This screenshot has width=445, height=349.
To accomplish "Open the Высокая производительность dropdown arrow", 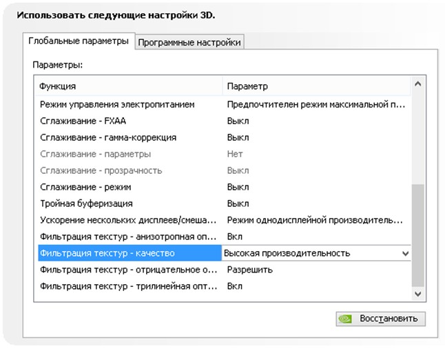I will [x=405, y=253].
